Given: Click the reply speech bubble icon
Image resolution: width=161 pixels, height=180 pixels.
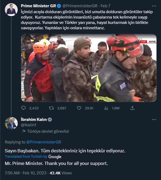Looking at the screenshot, I should click(24, 108).
